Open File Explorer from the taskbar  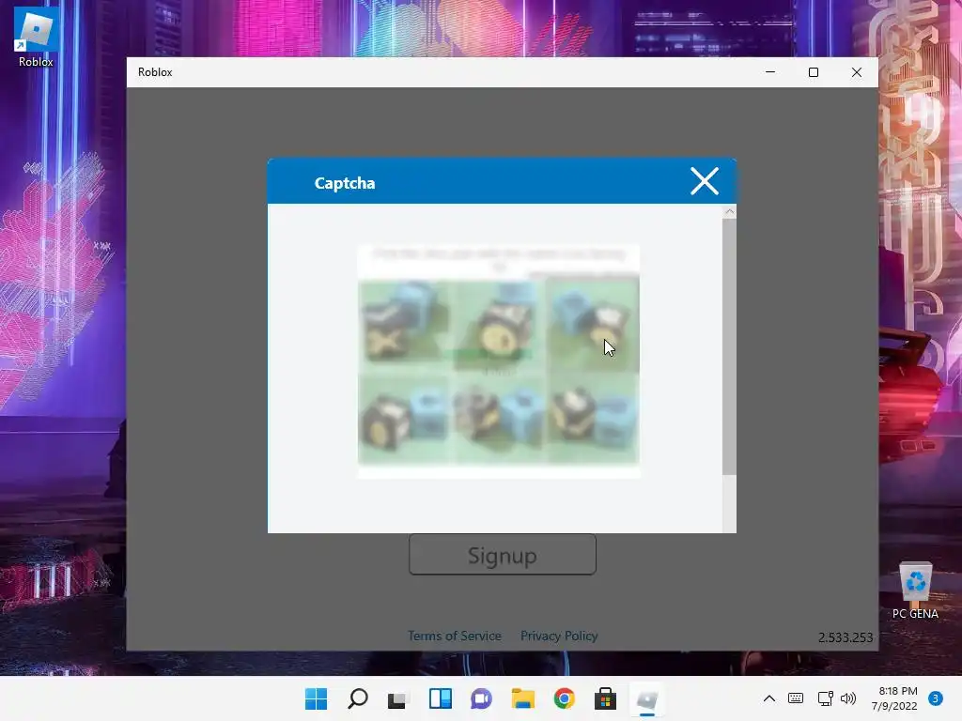click(522, 698)
